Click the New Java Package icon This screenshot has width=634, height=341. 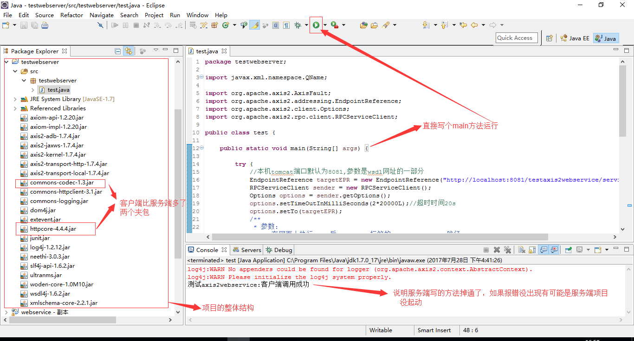pos(214,25)
